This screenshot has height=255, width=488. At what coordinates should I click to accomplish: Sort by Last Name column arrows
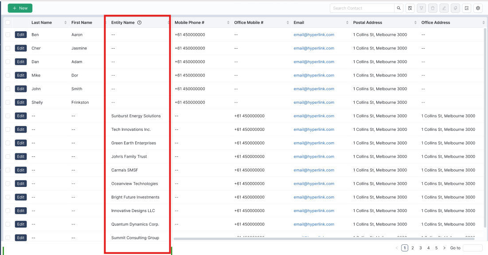click(65, 23)
